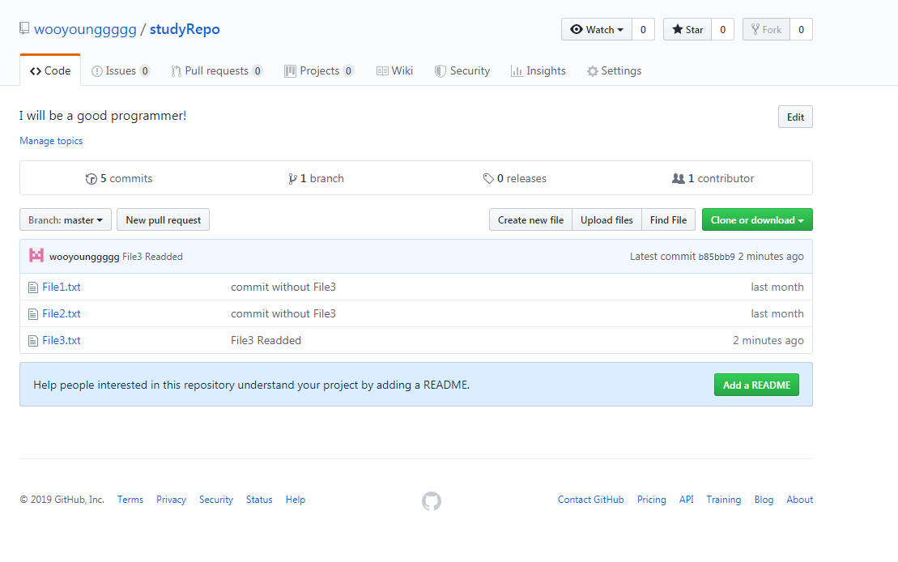Viewport: 898px width, 562px height.
Task: Open the wooyounggggg owner link in the title
Action: pos(85,29)
